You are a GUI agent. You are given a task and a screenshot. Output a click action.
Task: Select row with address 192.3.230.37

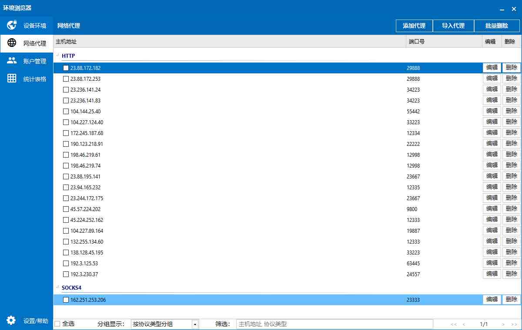coord(287,274)
